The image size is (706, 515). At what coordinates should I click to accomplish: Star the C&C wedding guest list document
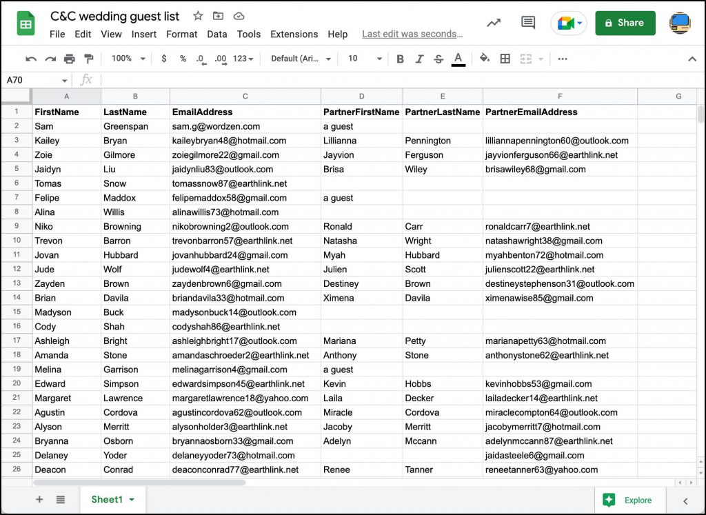[x=198, y=16]
